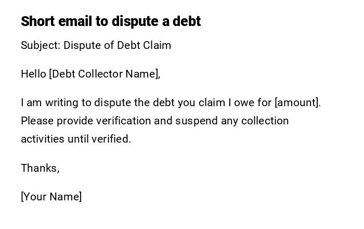The height and width of the screenshot is (229, 364).
Task: Click the word "Dispute" in the subject line
Action: point(82,45)
